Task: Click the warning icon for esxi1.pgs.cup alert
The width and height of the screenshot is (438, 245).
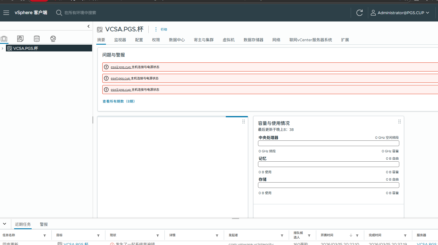Action: click(x=106, y=78)
